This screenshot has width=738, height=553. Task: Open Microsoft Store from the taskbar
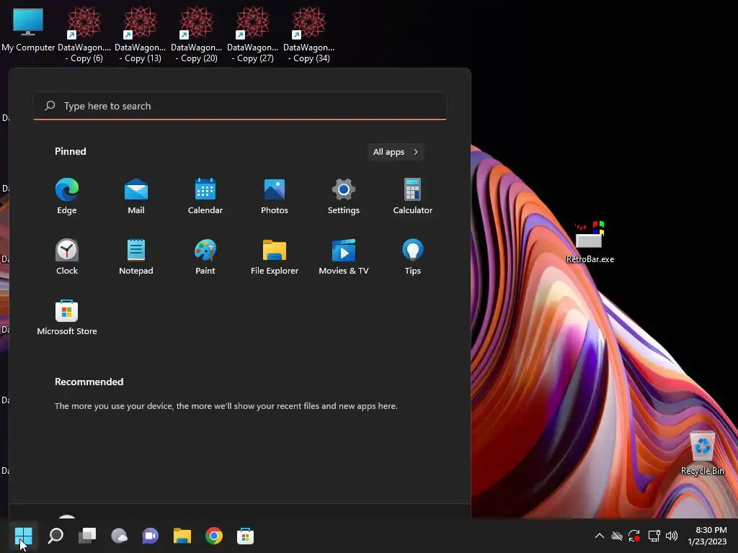(245, 536)
